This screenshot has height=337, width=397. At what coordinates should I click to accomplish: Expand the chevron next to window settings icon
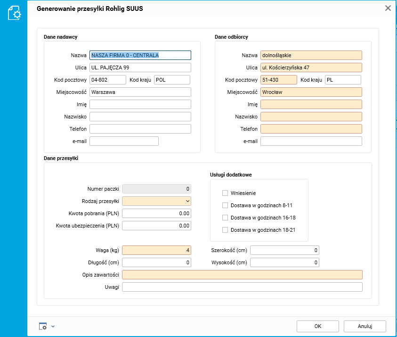coord(53,326)
